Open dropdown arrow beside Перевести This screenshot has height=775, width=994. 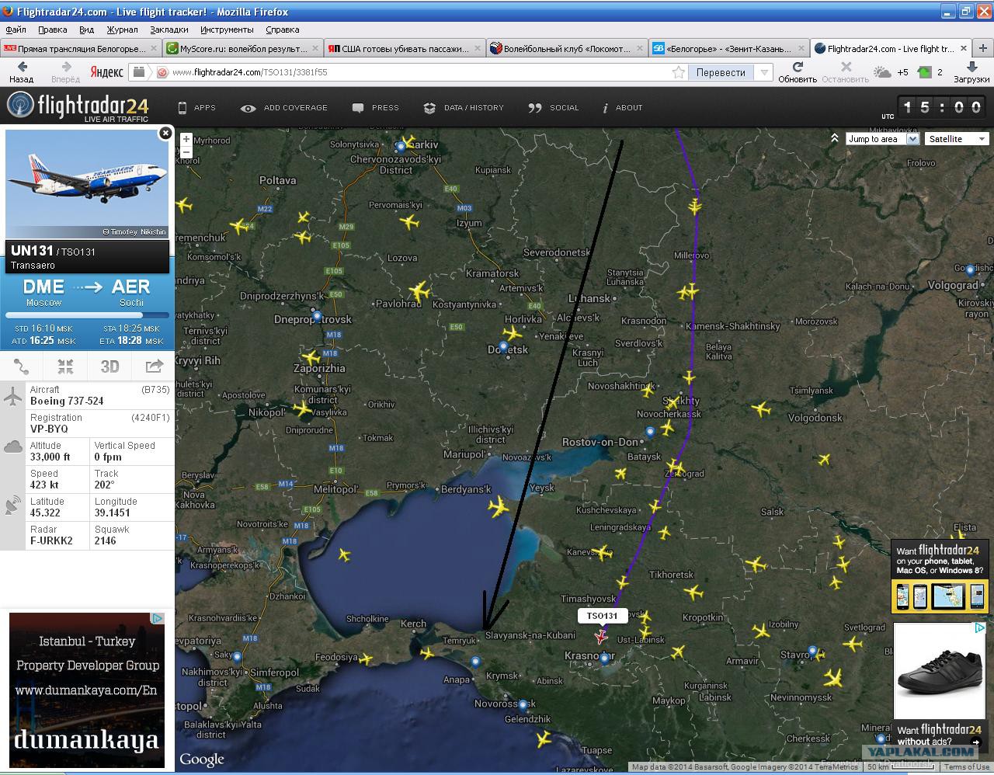764,72
